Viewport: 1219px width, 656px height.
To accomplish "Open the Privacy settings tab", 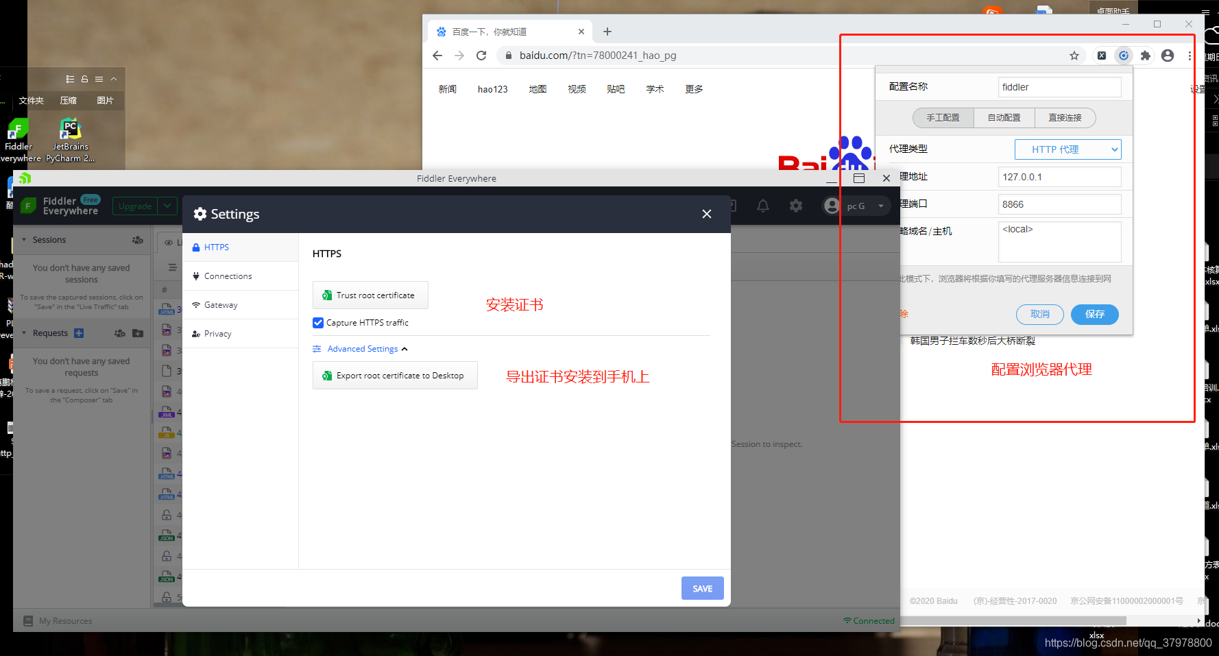I will click(241, 334).
